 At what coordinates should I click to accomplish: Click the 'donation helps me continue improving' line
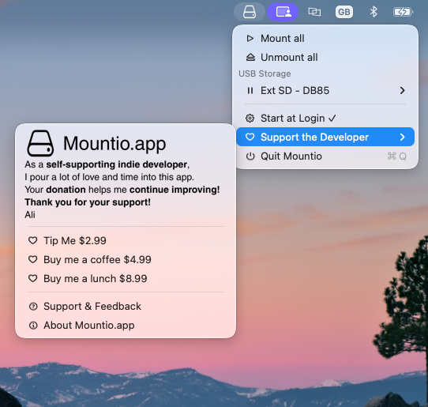point(122,190)
